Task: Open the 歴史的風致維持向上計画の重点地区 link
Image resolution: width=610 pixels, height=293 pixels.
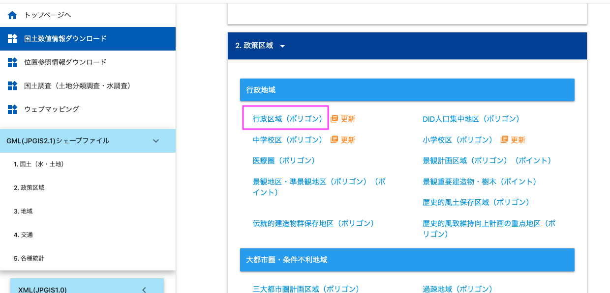Action: [489, 229]
